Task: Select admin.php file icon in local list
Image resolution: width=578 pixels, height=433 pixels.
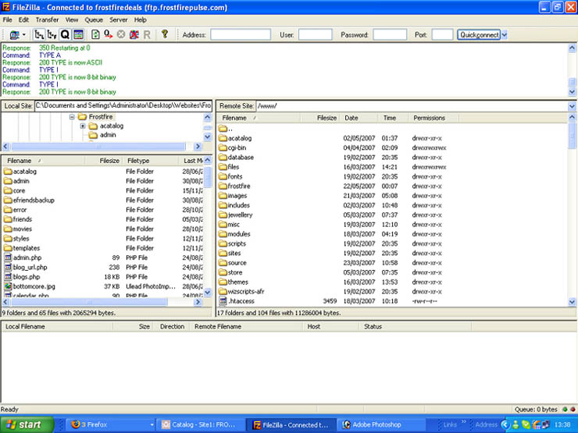Action: [x=8, y=257]
